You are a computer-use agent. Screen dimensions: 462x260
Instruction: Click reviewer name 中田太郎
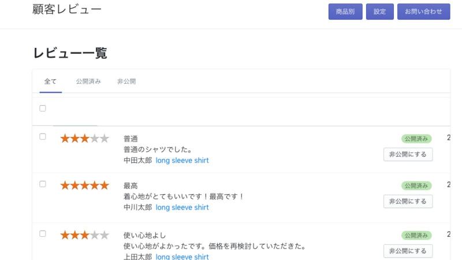click(x=137, y=161)
